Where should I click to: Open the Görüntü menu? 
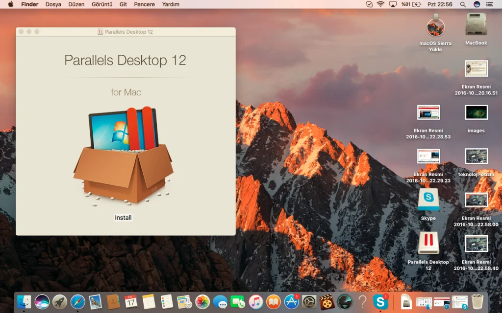[x=102, y=4]
